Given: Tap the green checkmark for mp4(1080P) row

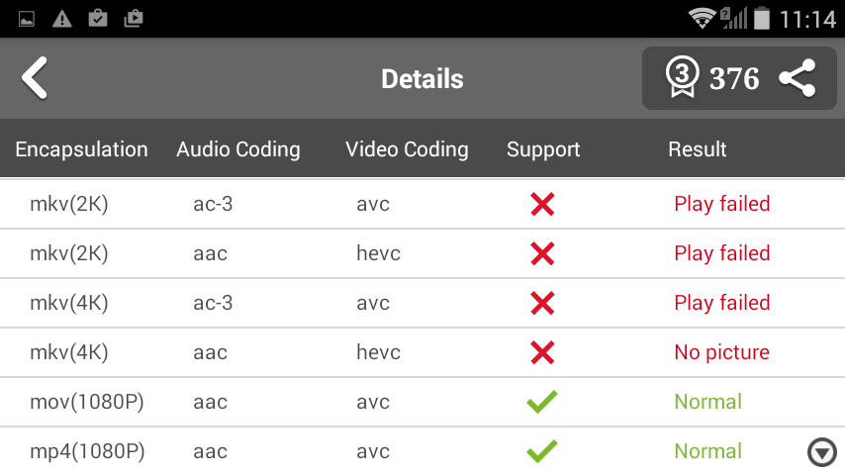Looking at the screenshot, I should tap(541, 451).
